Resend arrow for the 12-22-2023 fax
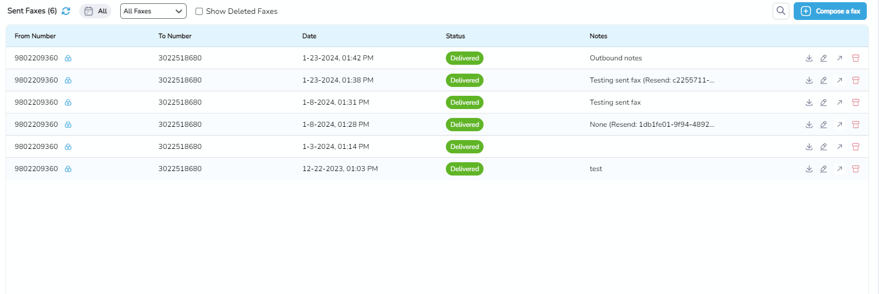The width and height of the screenshot is (879, 294). pos(840,169)
